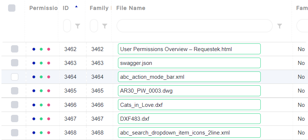The width and height of the screenshot is (308, 140).
Task: Click ID cell 3465
Action: tap(70, 91)
